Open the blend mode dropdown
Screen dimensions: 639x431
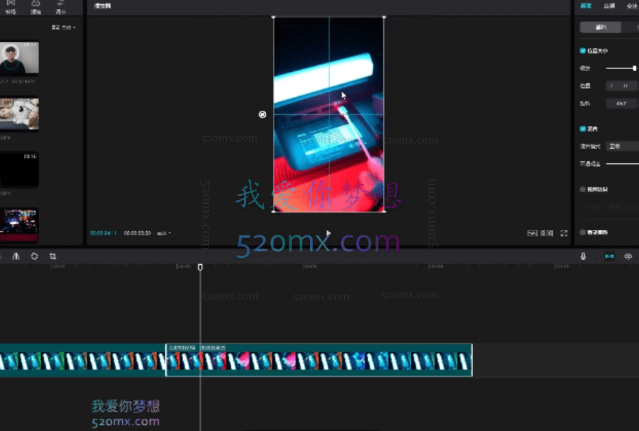pyautogui.click(x=621, y=146)
